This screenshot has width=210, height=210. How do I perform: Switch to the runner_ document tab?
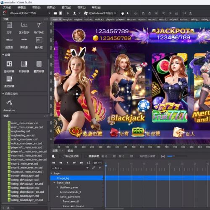[184, 19]
